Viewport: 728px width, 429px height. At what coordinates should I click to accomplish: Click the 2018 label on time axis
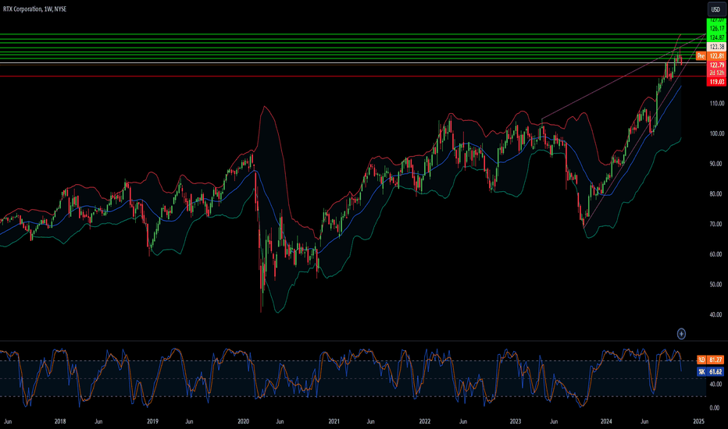click(60, 421)
